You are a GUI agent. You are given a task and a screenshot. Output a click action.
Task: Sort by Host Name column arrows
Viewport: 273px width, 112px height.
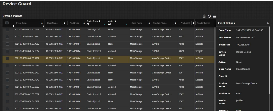(x=65, y=23)
